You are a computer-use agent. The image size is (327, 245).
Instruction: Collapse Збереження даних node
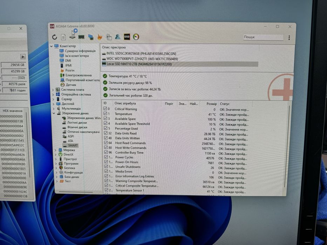point(54,113)
